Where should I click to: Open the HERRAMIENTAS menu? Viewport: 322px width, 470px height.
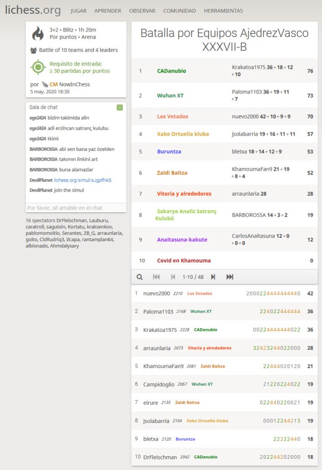point(223,11)
